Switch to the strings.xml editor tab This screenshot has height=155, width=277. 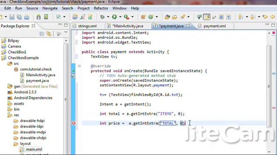(87, 26)
